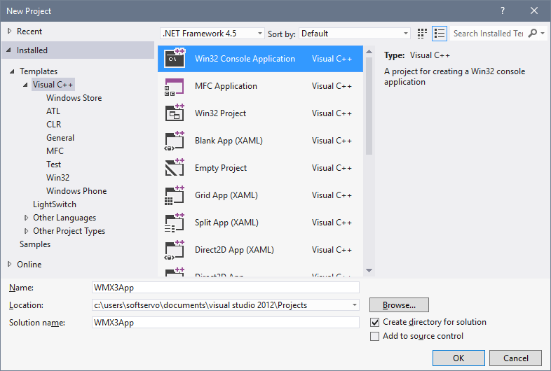Select the Test template category
The height and width of the screenshot is (371, 551).
click(53, 164)
